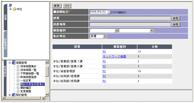Click the count 5 for ネットワーク機器
The width and height of the screenshot is (194, 103).
coord(138,56)
